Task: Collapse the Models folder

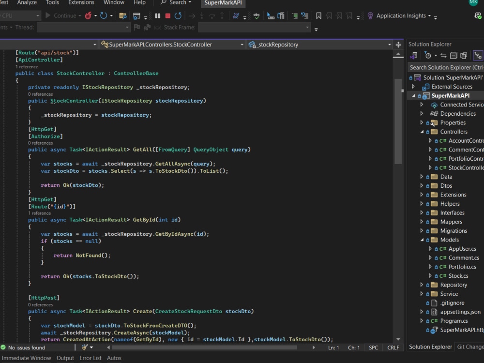Action: pos(422,240)
